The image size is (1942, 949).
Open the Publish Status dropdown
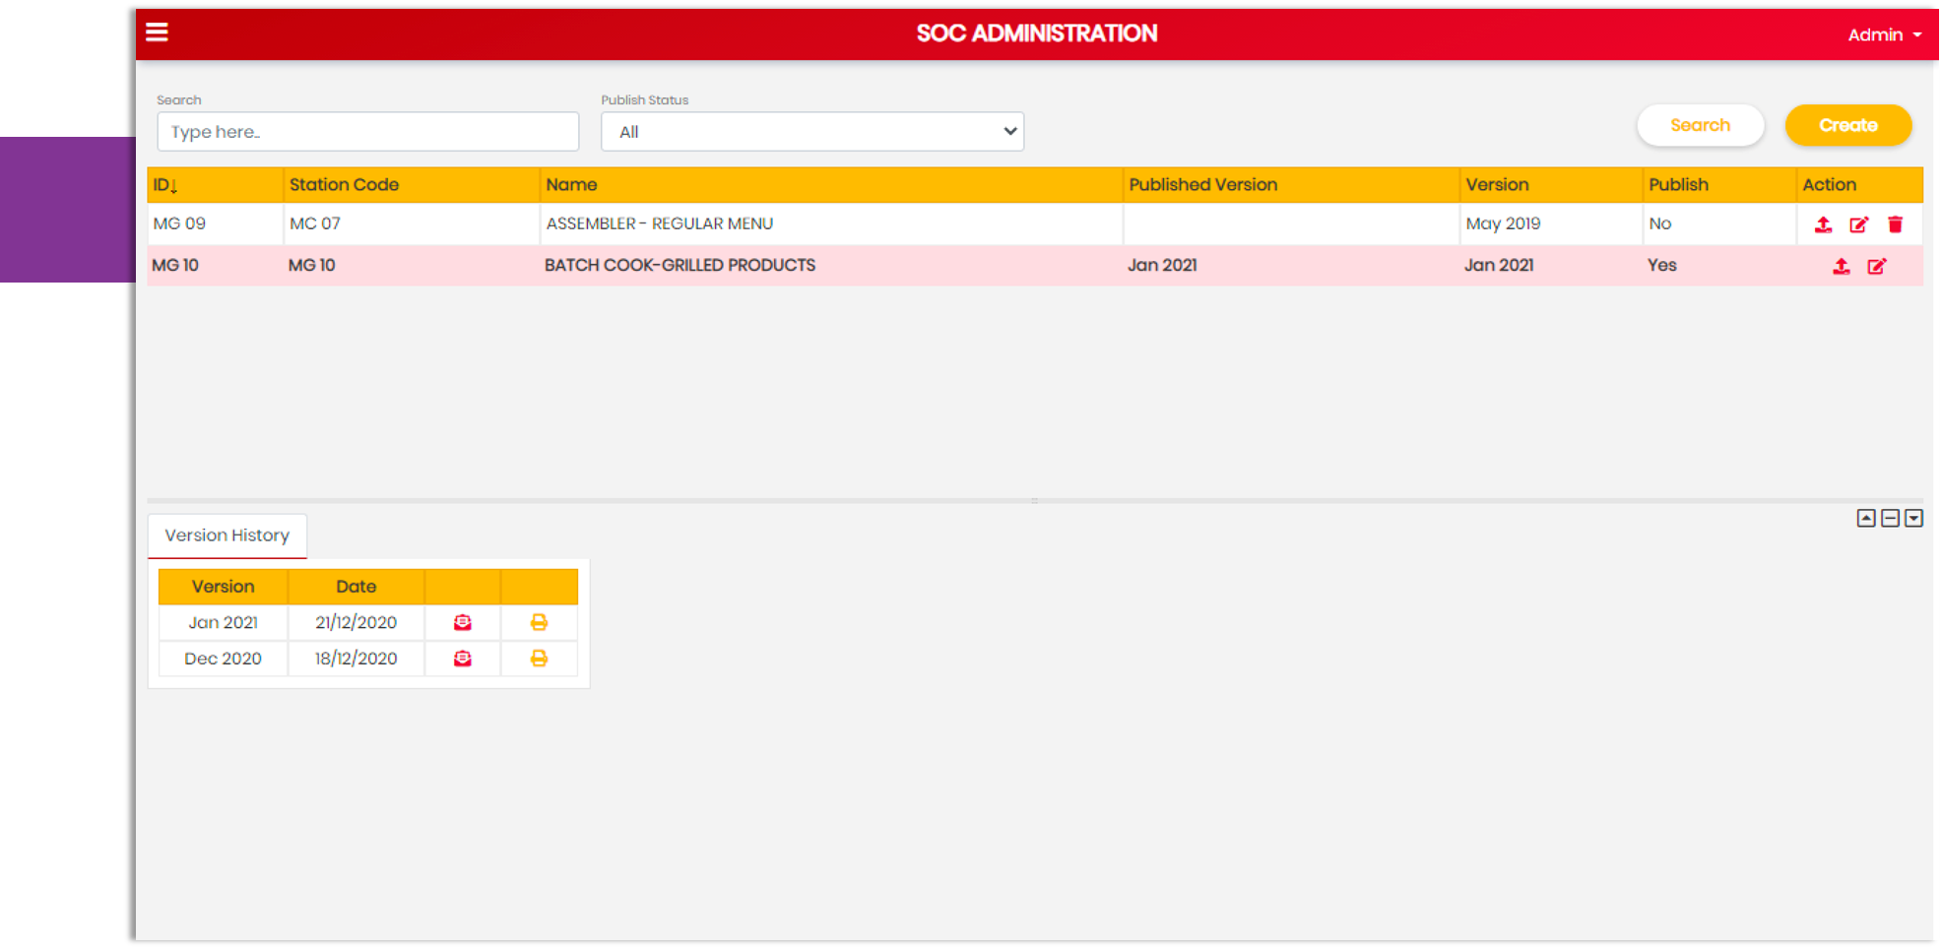(x=811, y=132)
